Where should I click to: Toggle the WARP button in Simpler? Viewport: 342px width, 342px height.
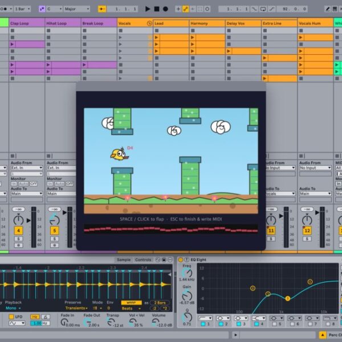tap(131, 303)
